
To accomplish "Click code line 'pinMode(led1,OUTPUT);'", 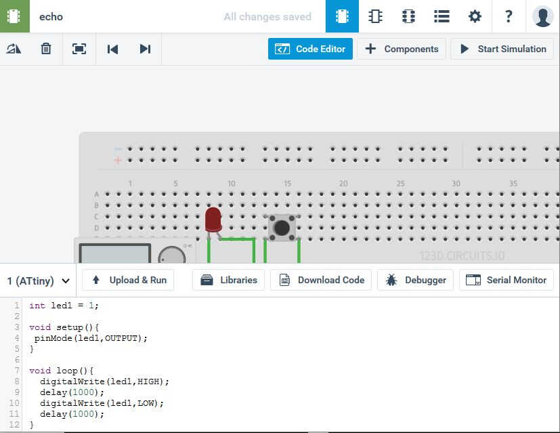I will click(91, 338).
